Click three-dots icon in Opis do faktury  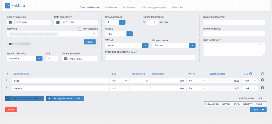click(261, 44)
